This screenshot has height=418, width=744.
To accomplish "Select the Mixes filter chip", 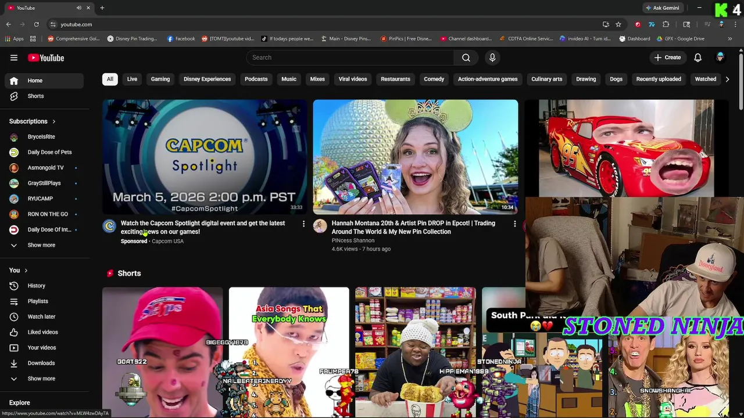I will (x=317, y=79).
